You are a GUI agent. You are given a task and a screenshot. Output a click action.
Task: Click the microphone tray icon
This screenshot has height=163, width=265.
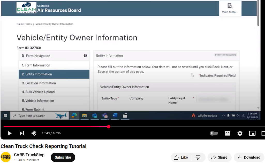[228, 115]
